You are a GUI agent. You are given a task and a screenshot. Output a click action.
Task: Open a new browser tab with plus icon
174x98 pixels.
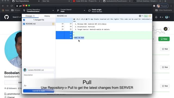[165, 1]
